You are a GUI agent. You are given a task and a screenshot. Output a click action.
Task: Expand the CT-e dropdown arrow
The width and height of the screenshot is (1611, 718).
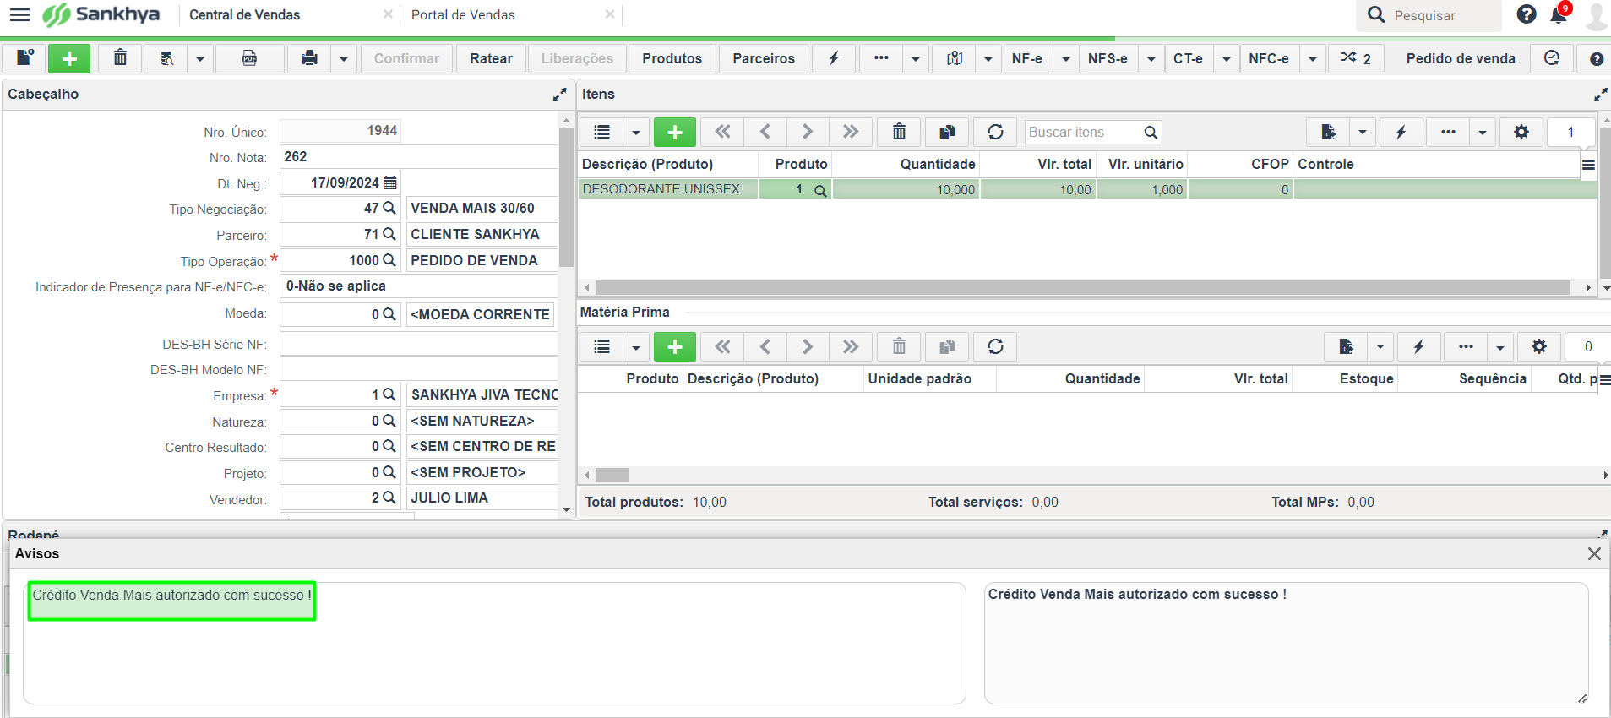(1226, 58)
